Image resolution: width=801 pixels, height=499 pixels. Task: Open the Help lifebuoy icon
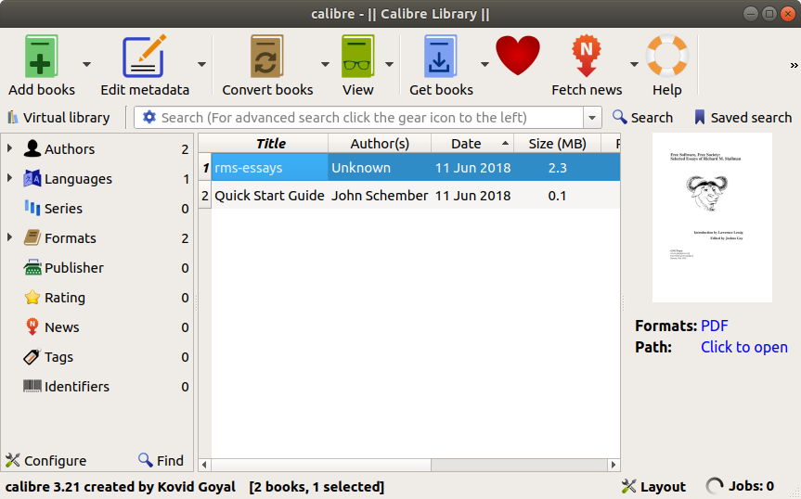pos(667,55)
